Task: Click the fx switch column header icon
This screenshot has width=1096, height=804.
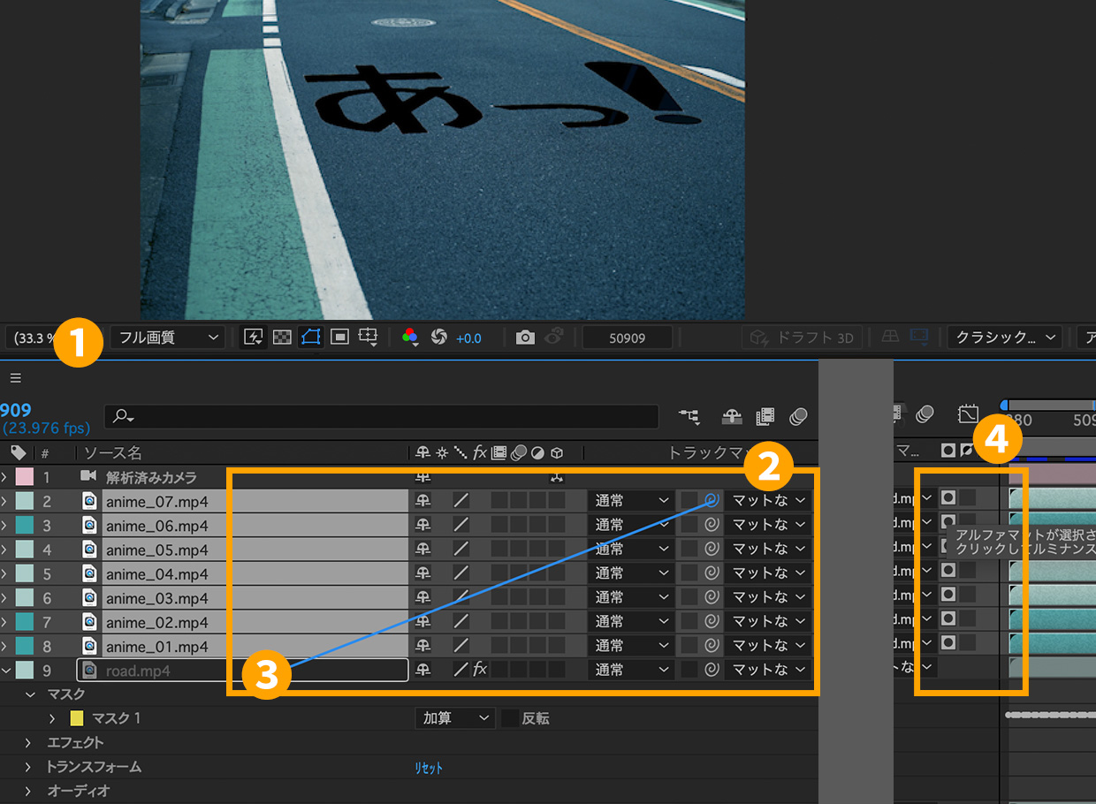Action: (479, 452)
